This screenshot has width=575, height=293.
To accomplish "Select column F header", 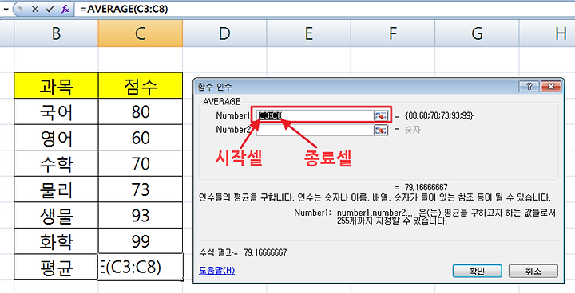I will 393,33.
